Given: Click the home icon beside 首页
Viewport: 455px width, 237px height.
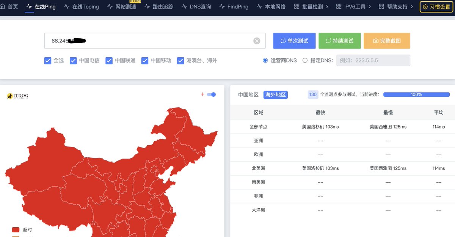Looking at the screenshot, I should 2,6.
